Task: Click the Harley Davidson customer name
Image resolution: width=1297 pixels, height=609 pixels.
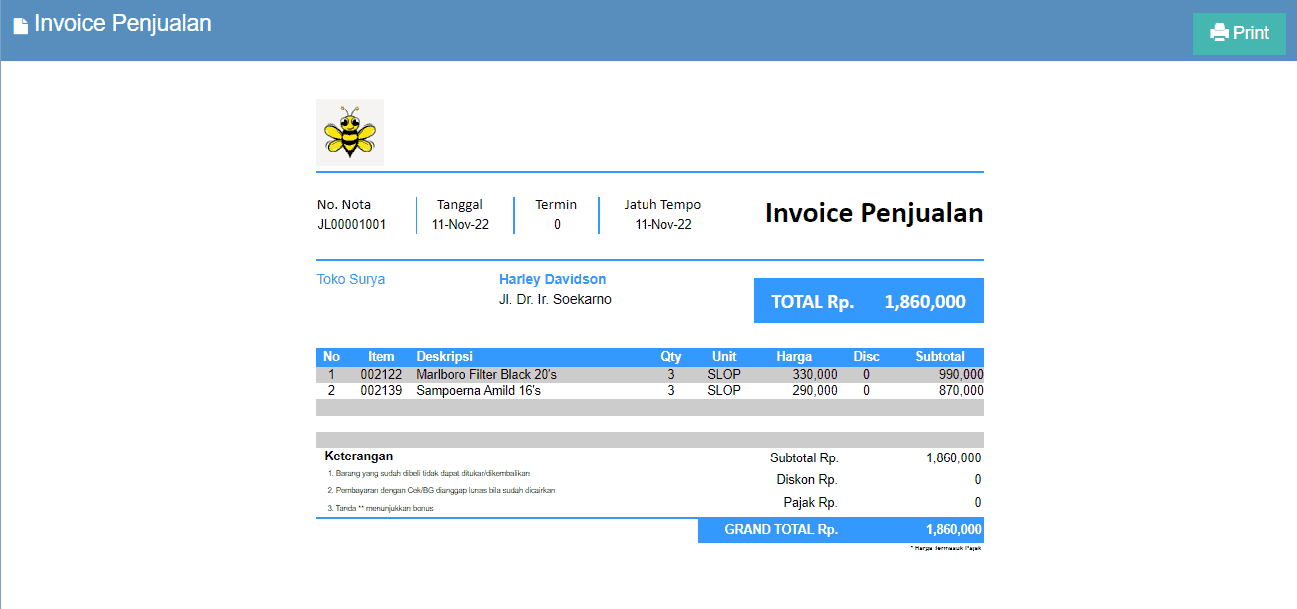Action: click(x=552, y=279)
